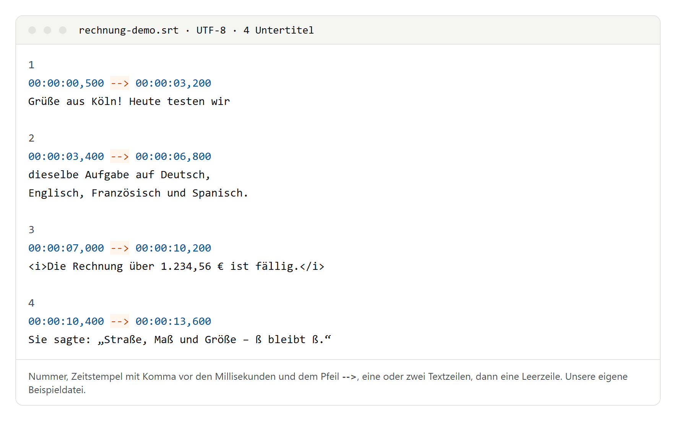Click the line 'Englisch, Französisch und Spanisch.'
Viewport: 676px width, 421px height.
tap(138, 193)
